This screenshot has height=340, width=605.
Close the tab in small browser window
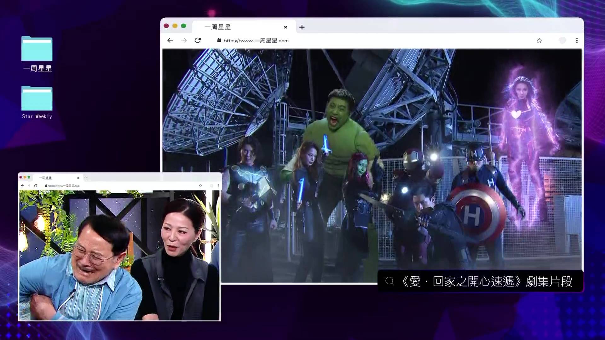coord(78,178)
